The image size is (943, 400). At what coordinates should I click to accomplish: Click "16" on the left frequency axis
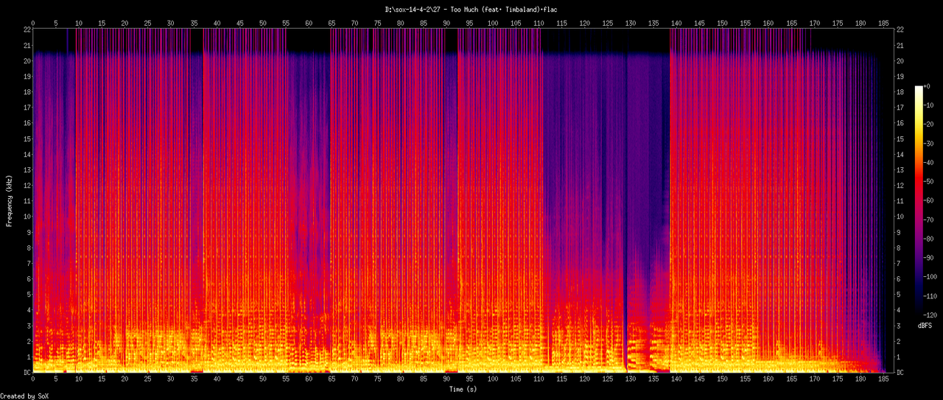[27, 123]
